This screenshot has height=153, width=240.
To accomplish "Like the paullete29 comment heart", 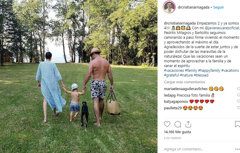I will [238, 108].
